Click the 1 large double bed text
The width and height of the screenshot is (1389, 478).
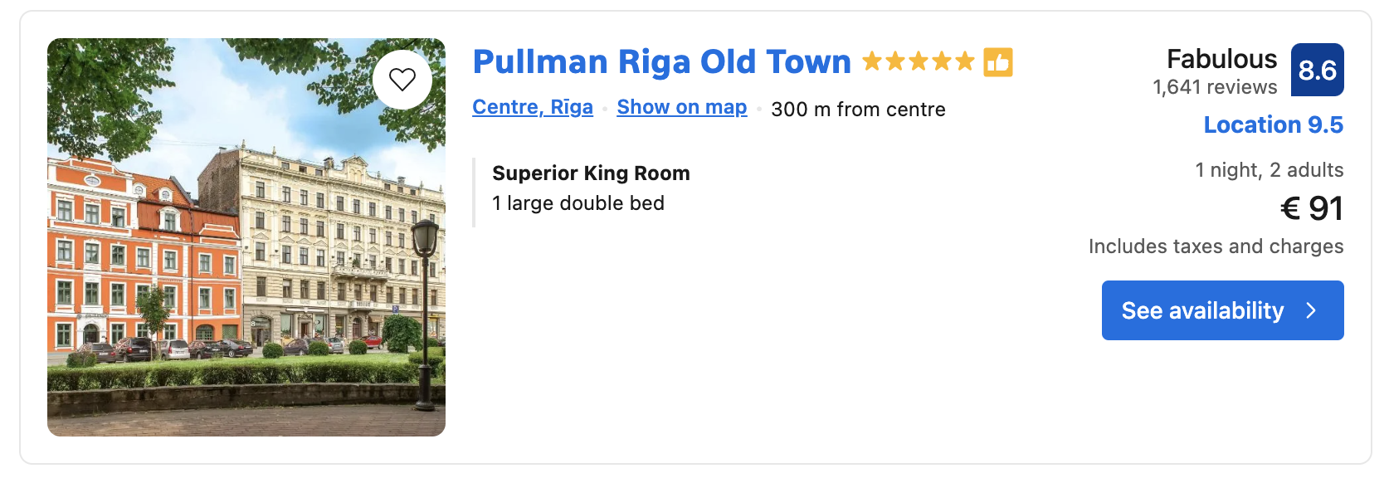(578, 203)
